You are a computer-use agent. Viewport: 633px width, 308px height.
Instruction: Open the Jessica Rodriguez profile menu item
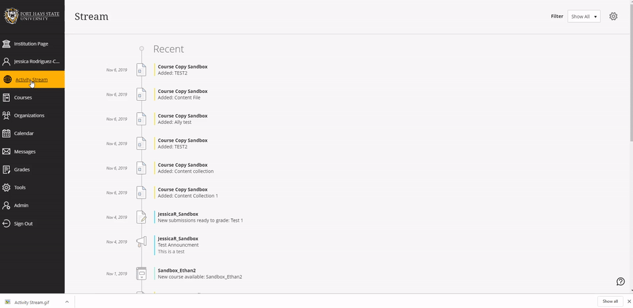pos(32,62)
